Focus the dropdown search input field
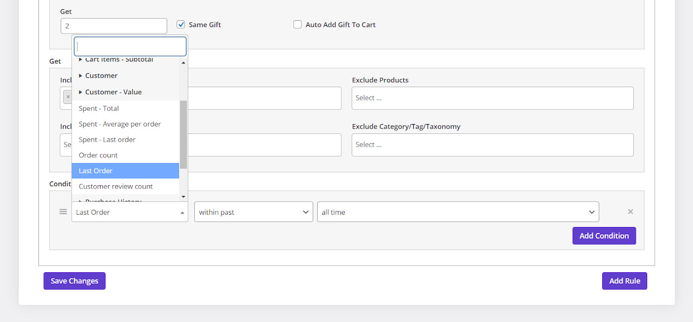This screenshot has width=693, height=322. coord(130,46)
